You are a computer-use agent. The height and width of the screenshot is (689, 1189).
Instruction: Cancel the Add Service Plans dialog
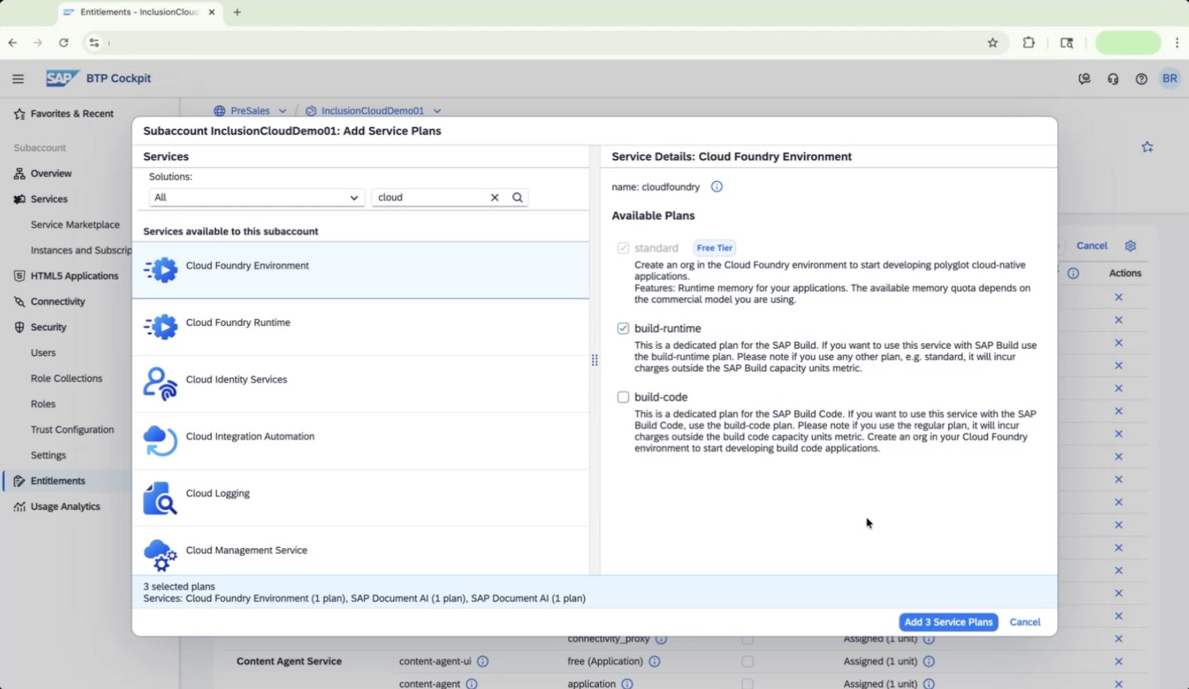coord(1024,622)
